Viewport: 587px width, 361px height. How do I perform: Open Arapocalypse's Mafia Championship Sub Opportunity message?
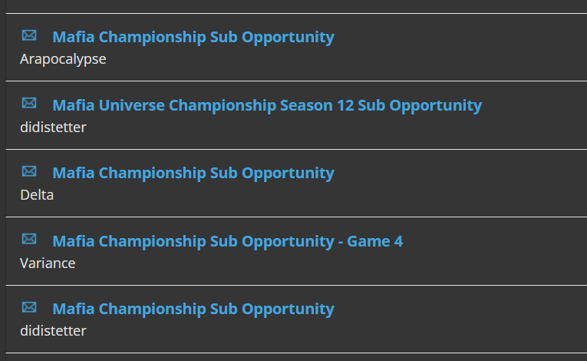coord(193,37)
